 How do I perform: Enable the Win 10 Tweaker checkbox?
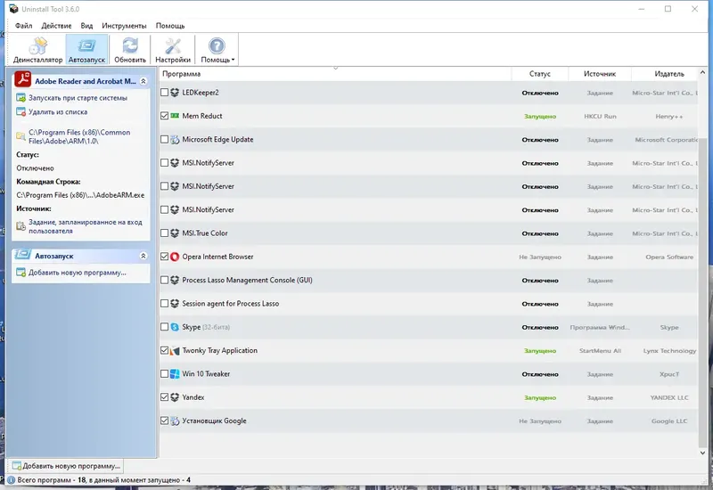(165, 373)
